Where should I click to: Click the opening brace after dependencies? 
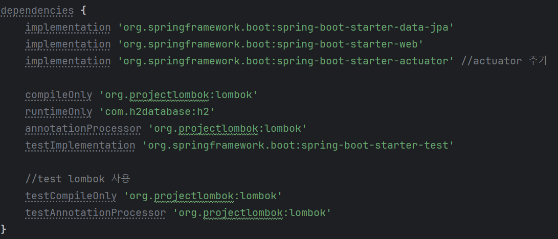[83, 11]
